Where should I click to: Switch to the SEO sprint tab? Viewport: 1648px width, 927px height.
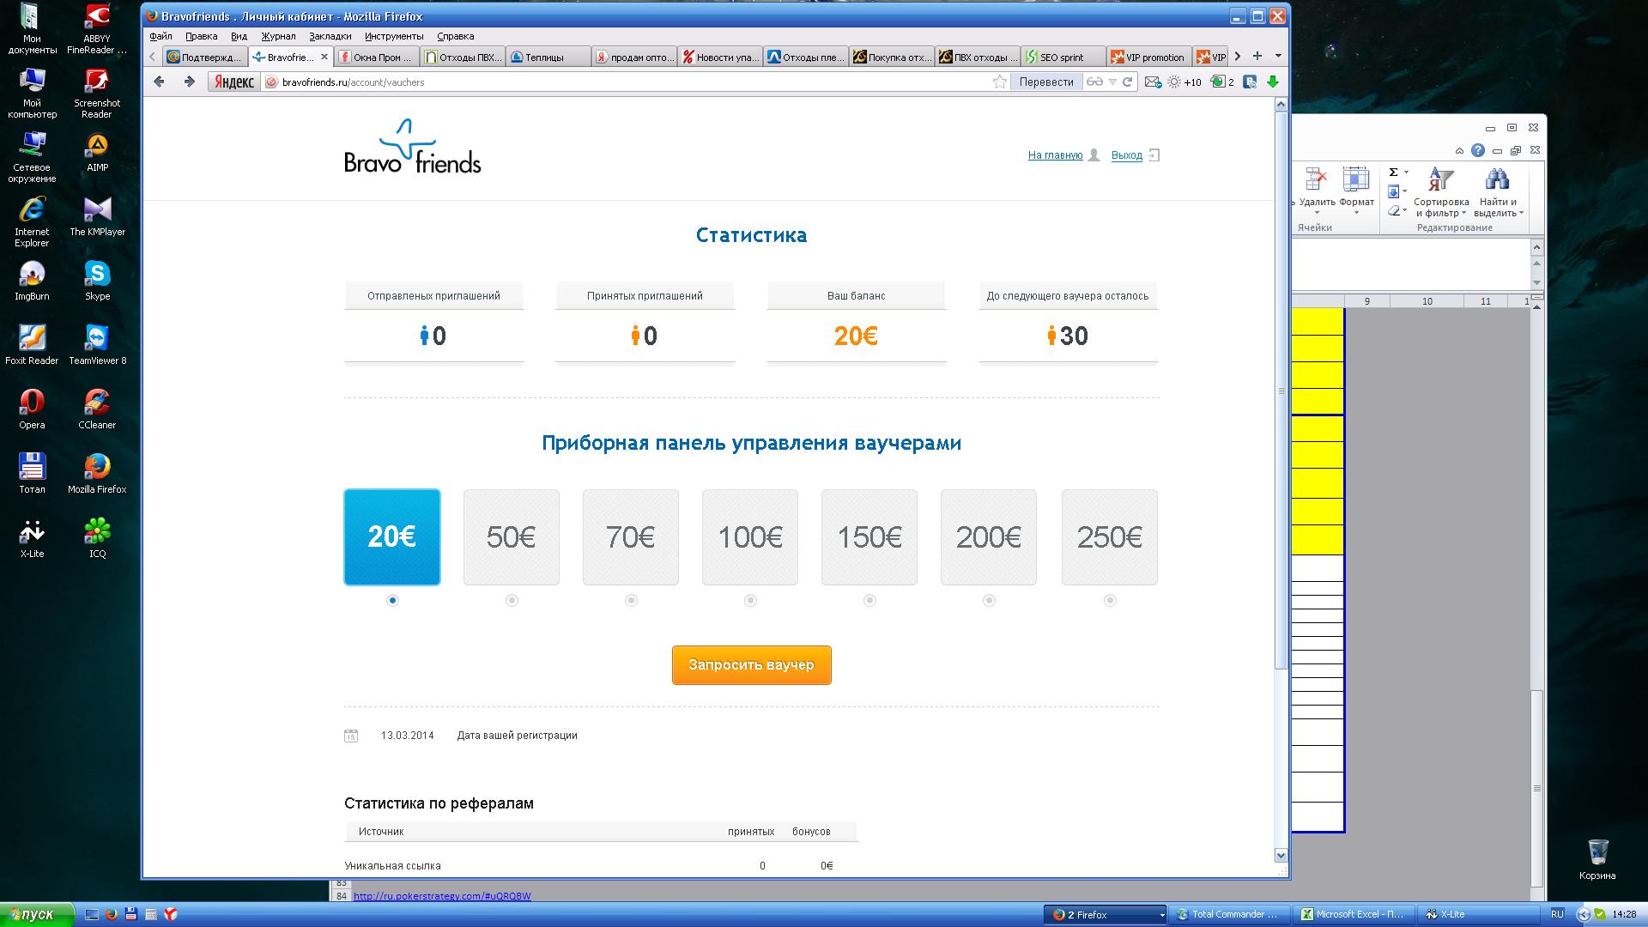coord(1061,58)
